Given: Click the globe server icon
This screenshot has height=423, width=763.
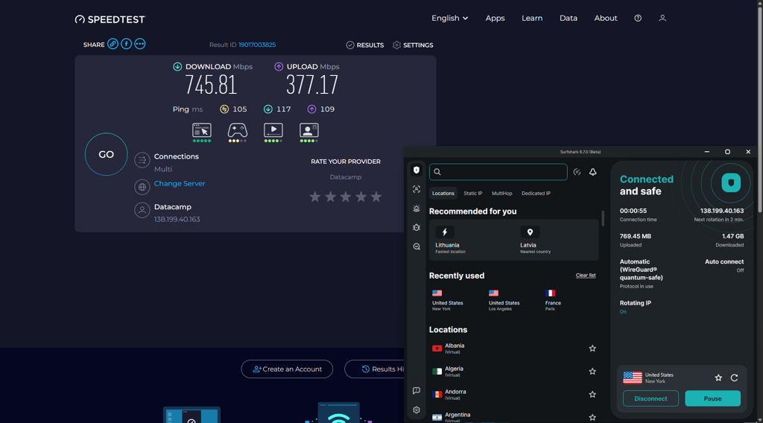Looking at the screenshot, I should coord(142,187).
